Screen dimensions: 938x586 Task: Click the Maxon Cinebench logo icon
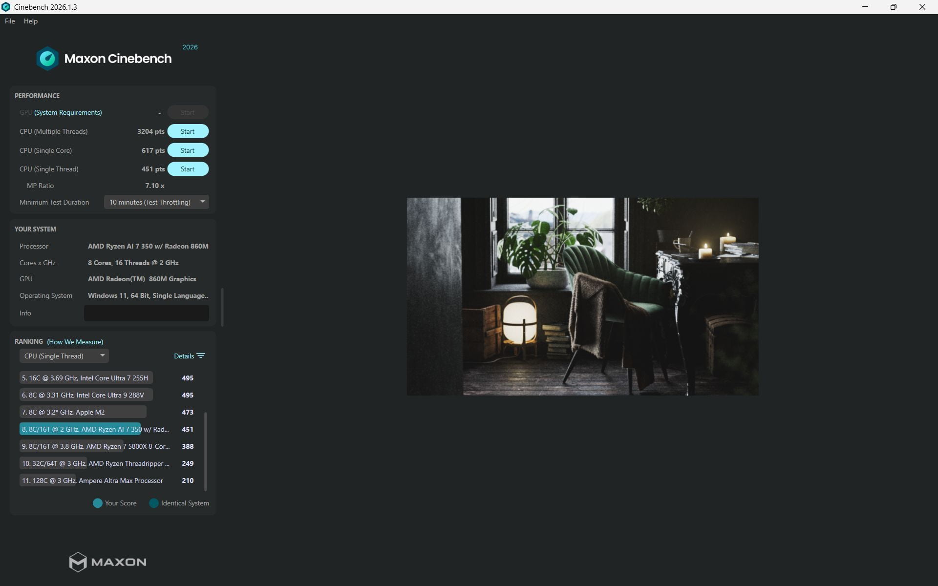pos(47,59)
